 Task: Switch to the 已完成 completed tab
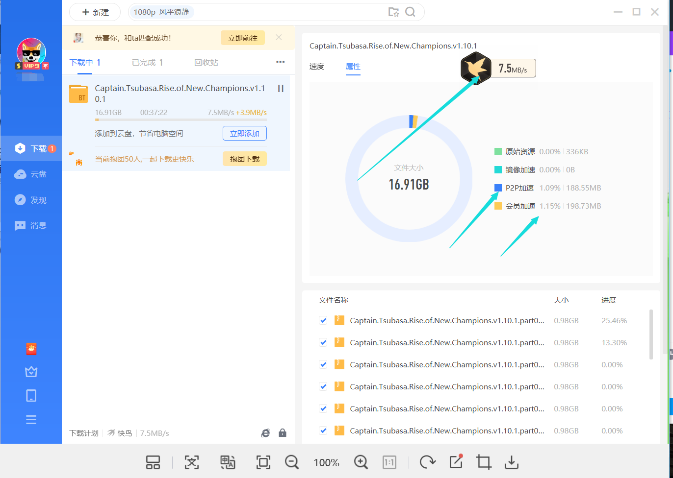pyautogui.click(x=147, y=63)
